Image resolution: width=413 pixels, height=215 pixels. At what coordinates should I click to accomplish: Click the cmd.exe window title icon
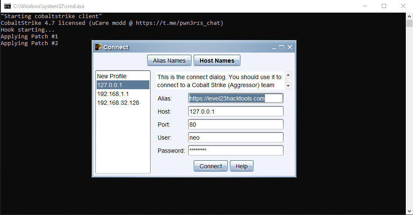pos(7,6)
